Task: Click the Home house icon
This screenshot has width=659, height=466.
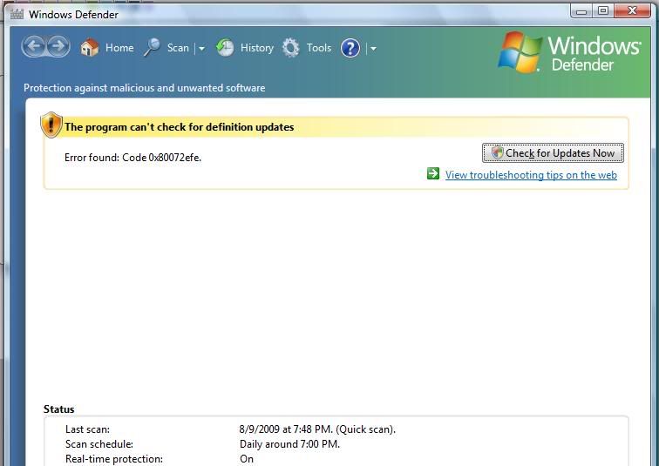Action: pyautogui.click(x=90, y=47)
